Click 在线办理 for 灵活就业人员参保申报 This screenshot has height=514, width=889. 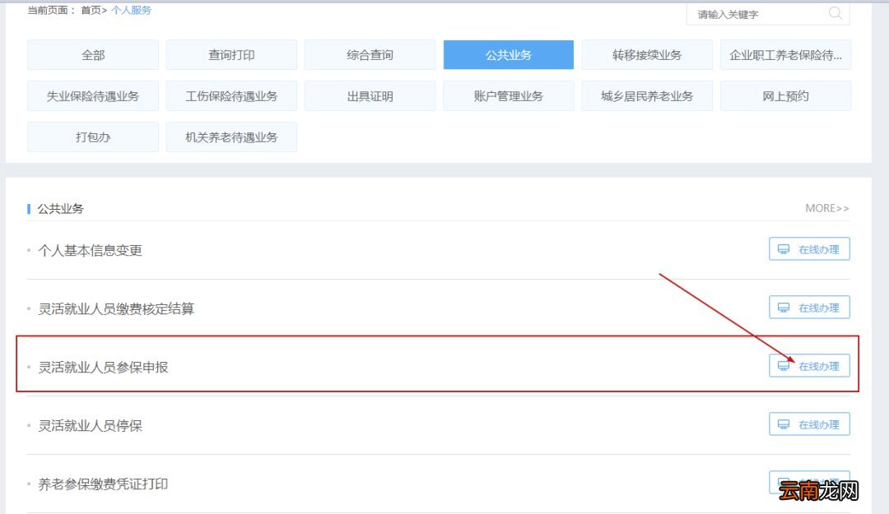pyautogui.click(x=809, y=366)
